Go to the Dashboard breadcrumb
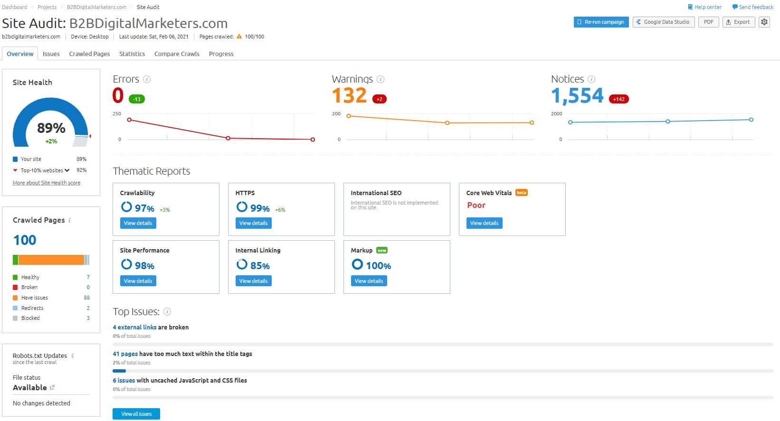This screenshot has height=421, width=780. pyautogui.click(x=15, y=7)
